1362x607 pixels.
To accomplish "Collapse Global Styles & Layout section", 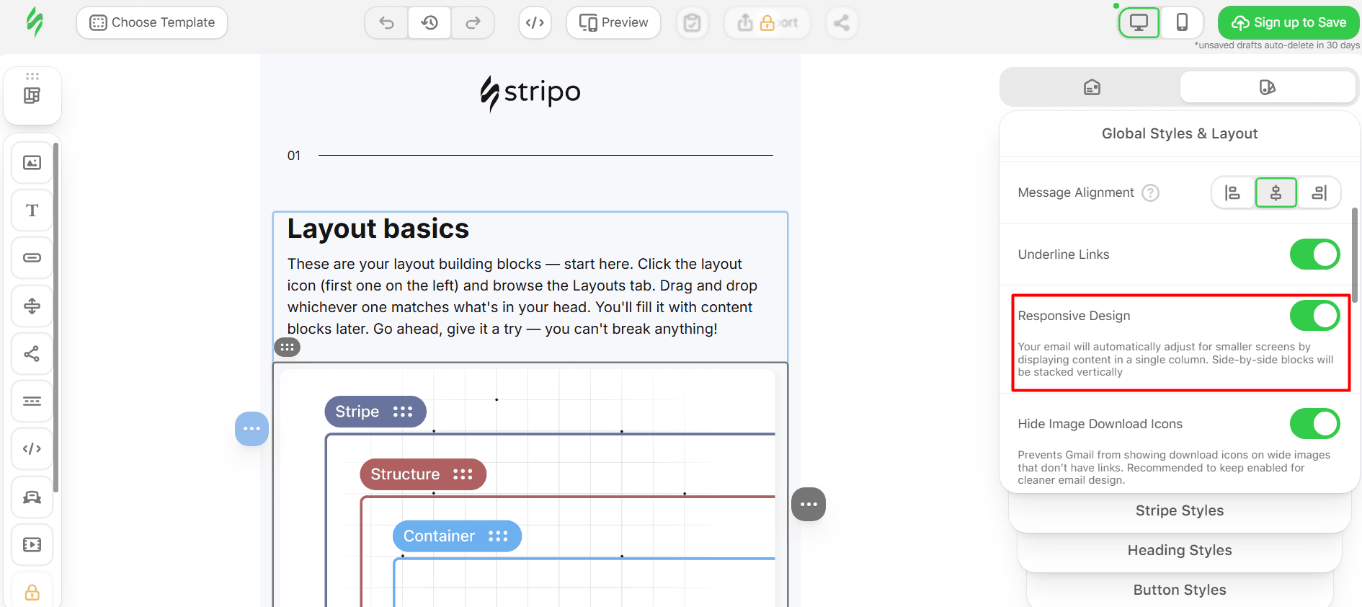I will (1180, 133).
